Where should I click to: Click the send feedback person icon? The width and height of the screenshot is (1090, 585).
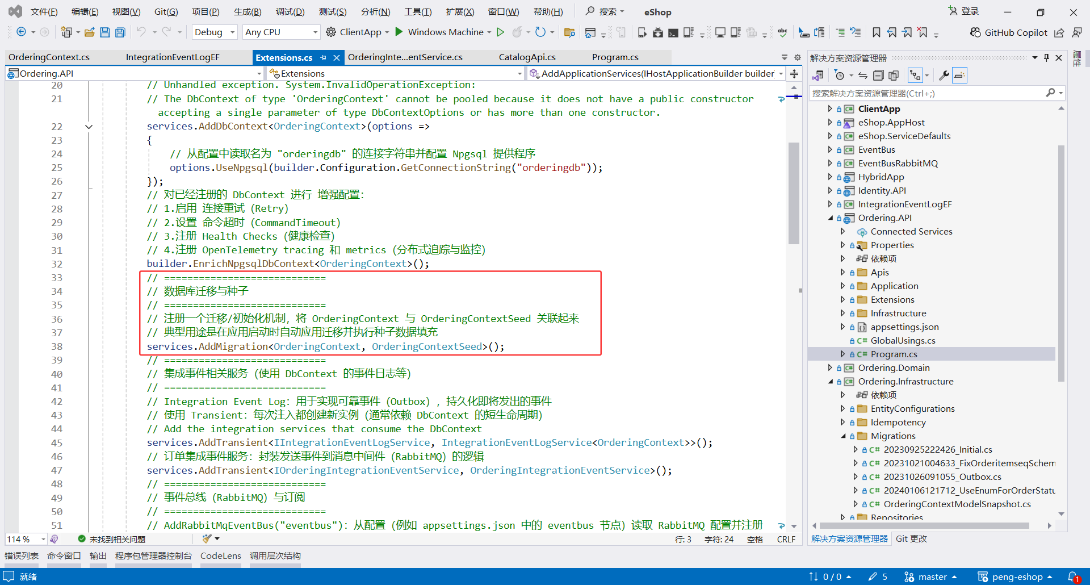click(1076, 32)
